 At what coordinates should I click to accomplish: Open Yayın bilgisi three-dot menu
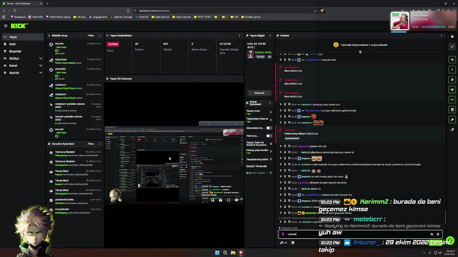point(270,35)
